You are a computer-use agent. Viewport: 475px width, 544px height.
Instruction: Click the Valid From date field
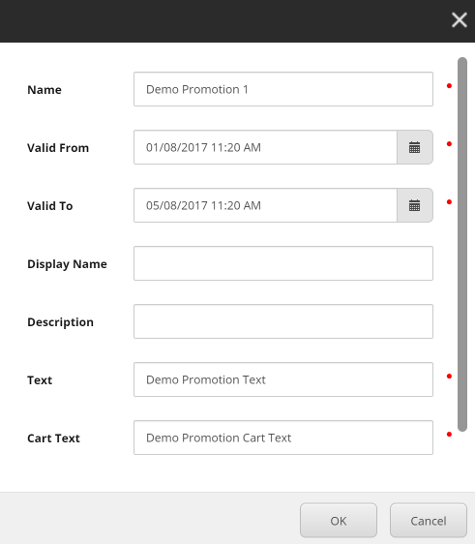266,147
